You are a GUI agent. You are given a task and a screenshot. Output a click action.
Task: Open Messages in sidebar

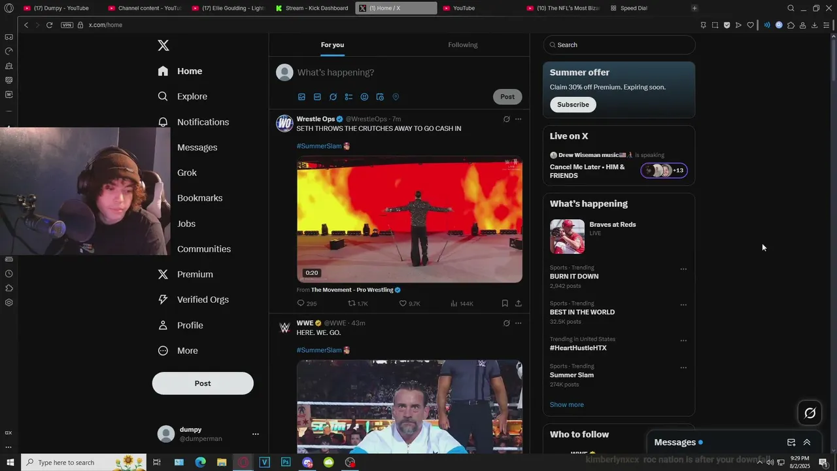pyautogui.click(x=197, y=147)
